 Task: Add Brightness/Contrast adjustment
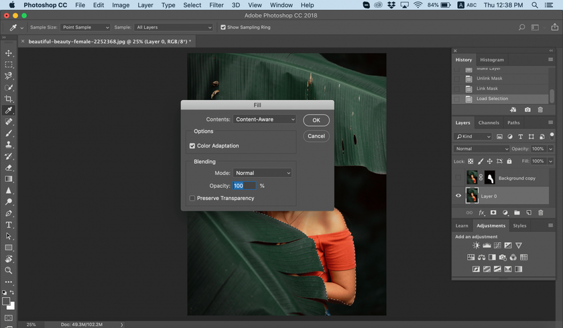point(476,245)
